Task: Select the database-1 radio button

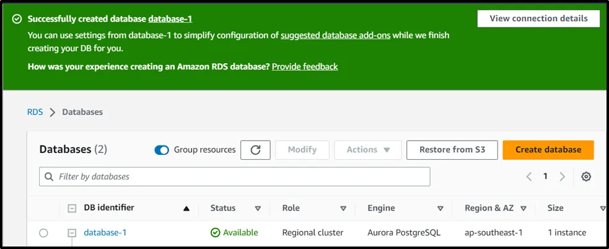Action: pos(43,233)
